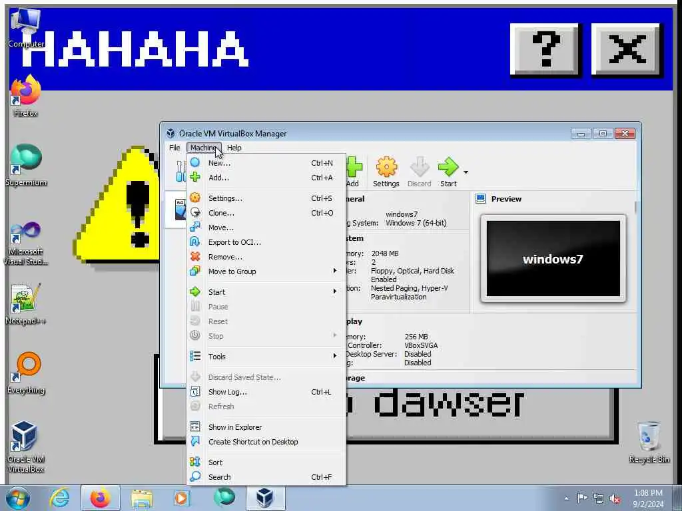Click the question mark button on HAHAHA banner

click(x=545, y=49)
